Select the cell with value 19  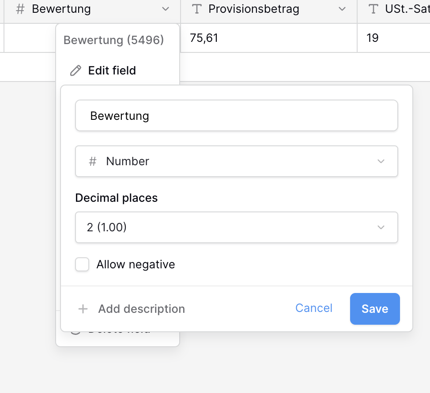(393, 38)
